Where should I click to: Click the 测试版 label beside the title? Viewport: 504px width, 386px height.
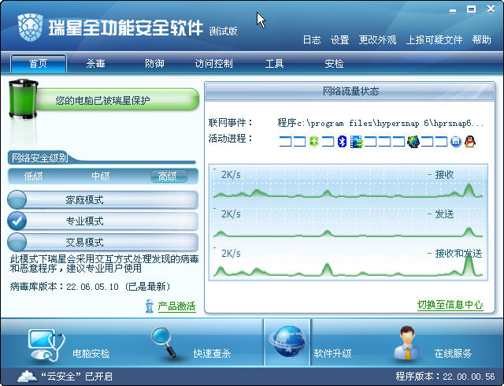click(x=223, y=32)
